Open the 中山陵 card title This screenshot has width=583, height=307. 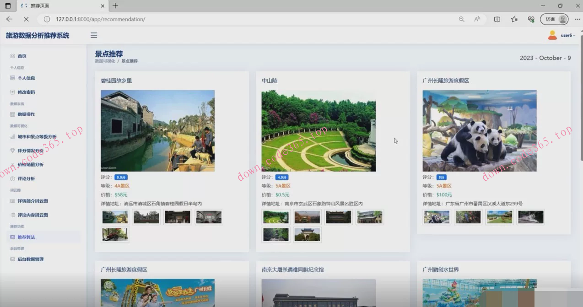(270, 81)
